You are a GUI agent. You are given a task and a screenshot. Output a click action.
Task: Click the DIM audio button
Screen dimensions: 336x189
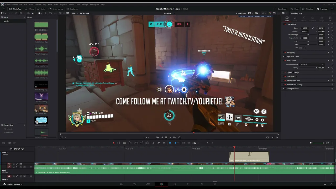coord(327,143)
